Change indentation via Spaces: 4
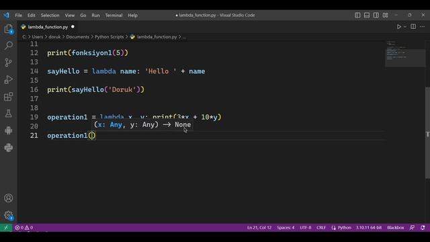The image size is (430, 242). pyautogui.click(x=286, y=227)
